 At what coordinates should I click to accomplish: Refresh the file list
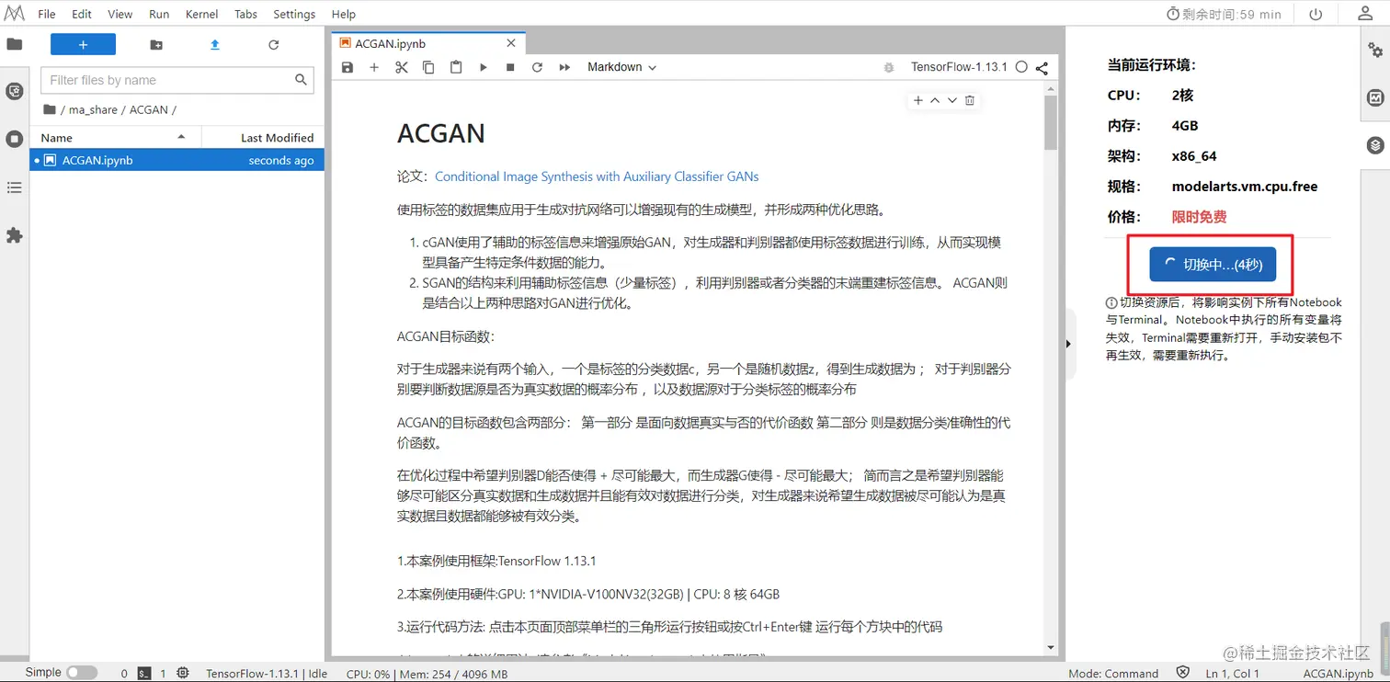273,44
